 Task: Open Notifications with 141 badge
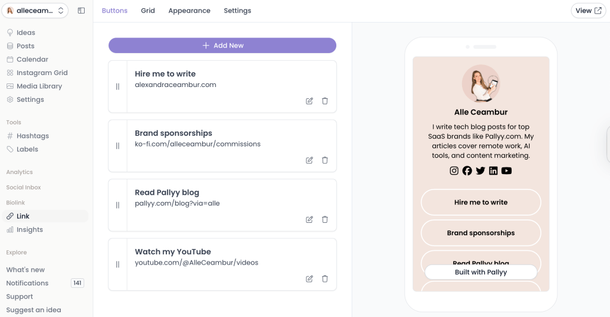27,283
